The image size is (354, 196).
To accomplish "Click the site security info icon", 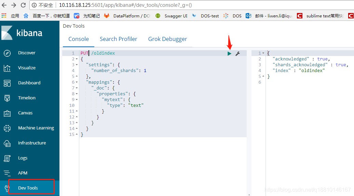I will click(x=34, y=5).
